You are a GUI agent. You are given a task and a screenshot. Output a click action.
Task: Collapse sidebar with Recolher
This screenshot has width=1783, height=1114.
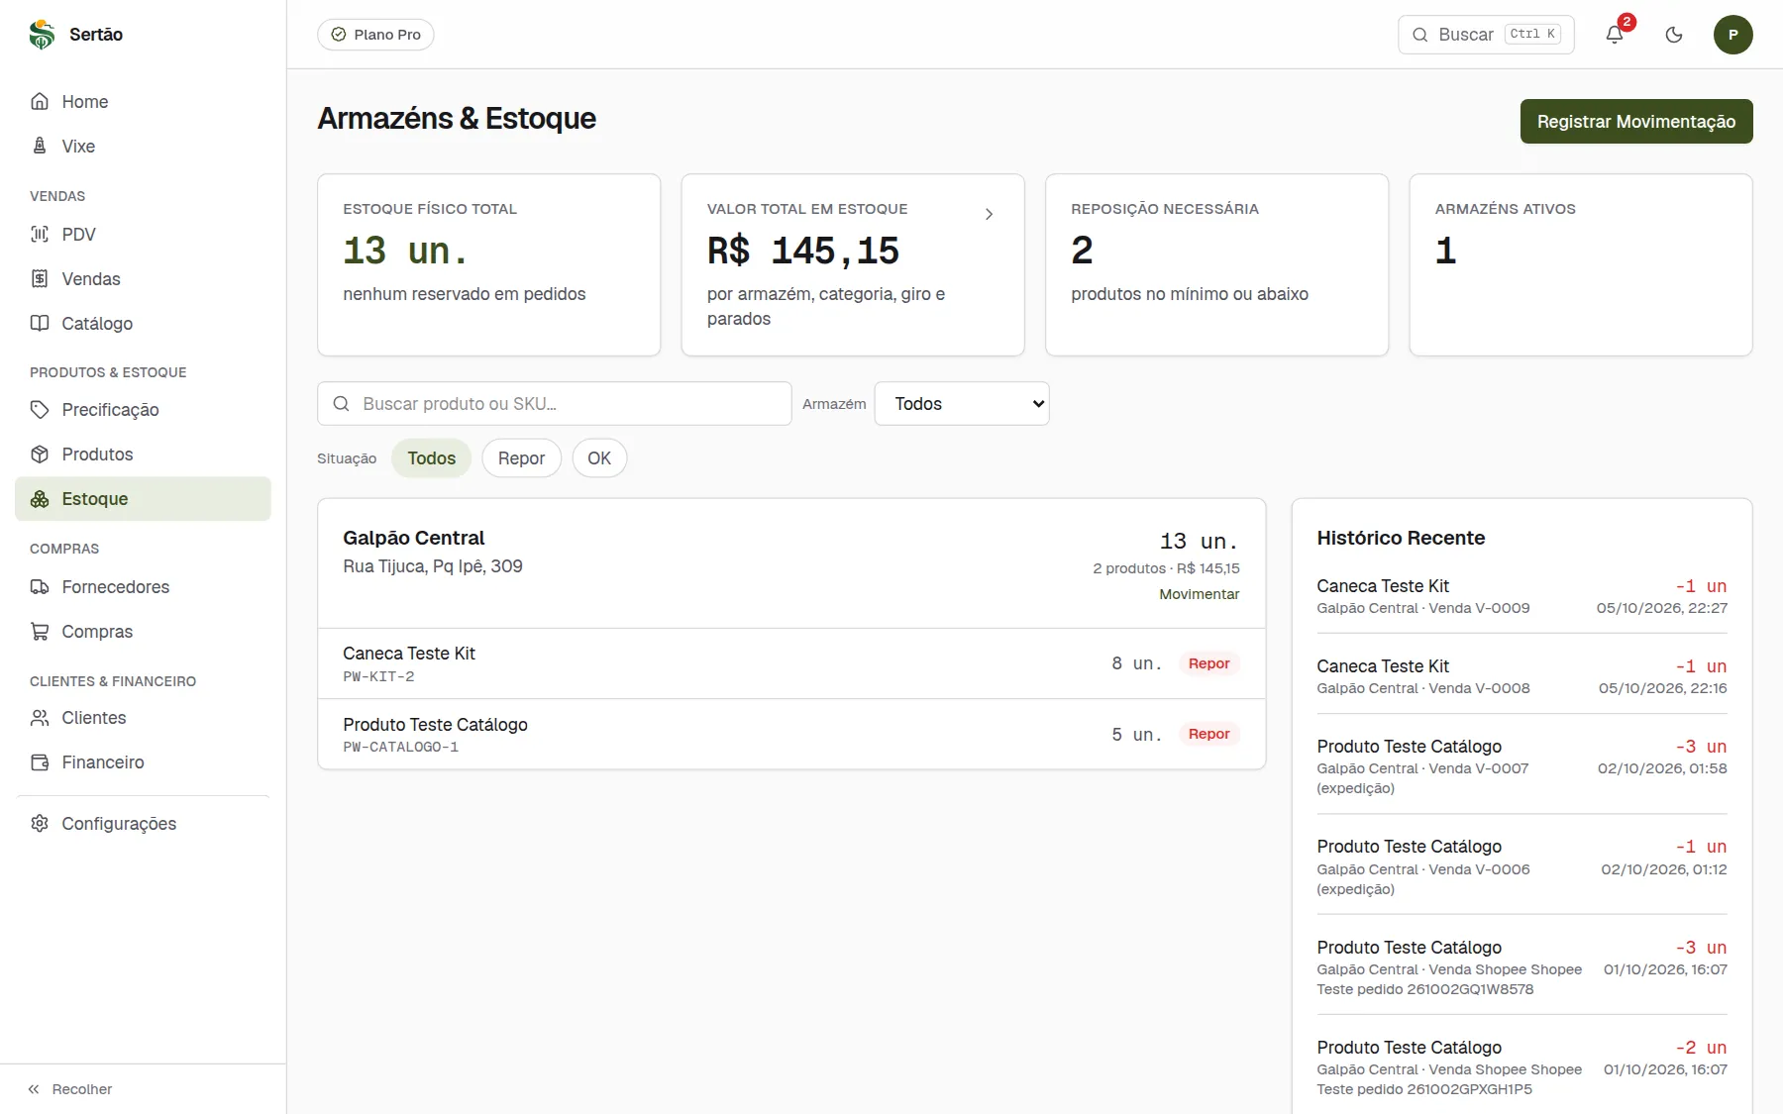tap(69, 1089)
